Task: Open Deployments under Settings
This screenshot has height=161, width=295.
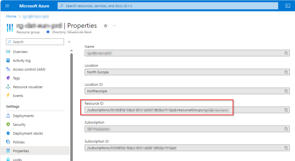Action: pyautogui.click(x=24, y=116)
